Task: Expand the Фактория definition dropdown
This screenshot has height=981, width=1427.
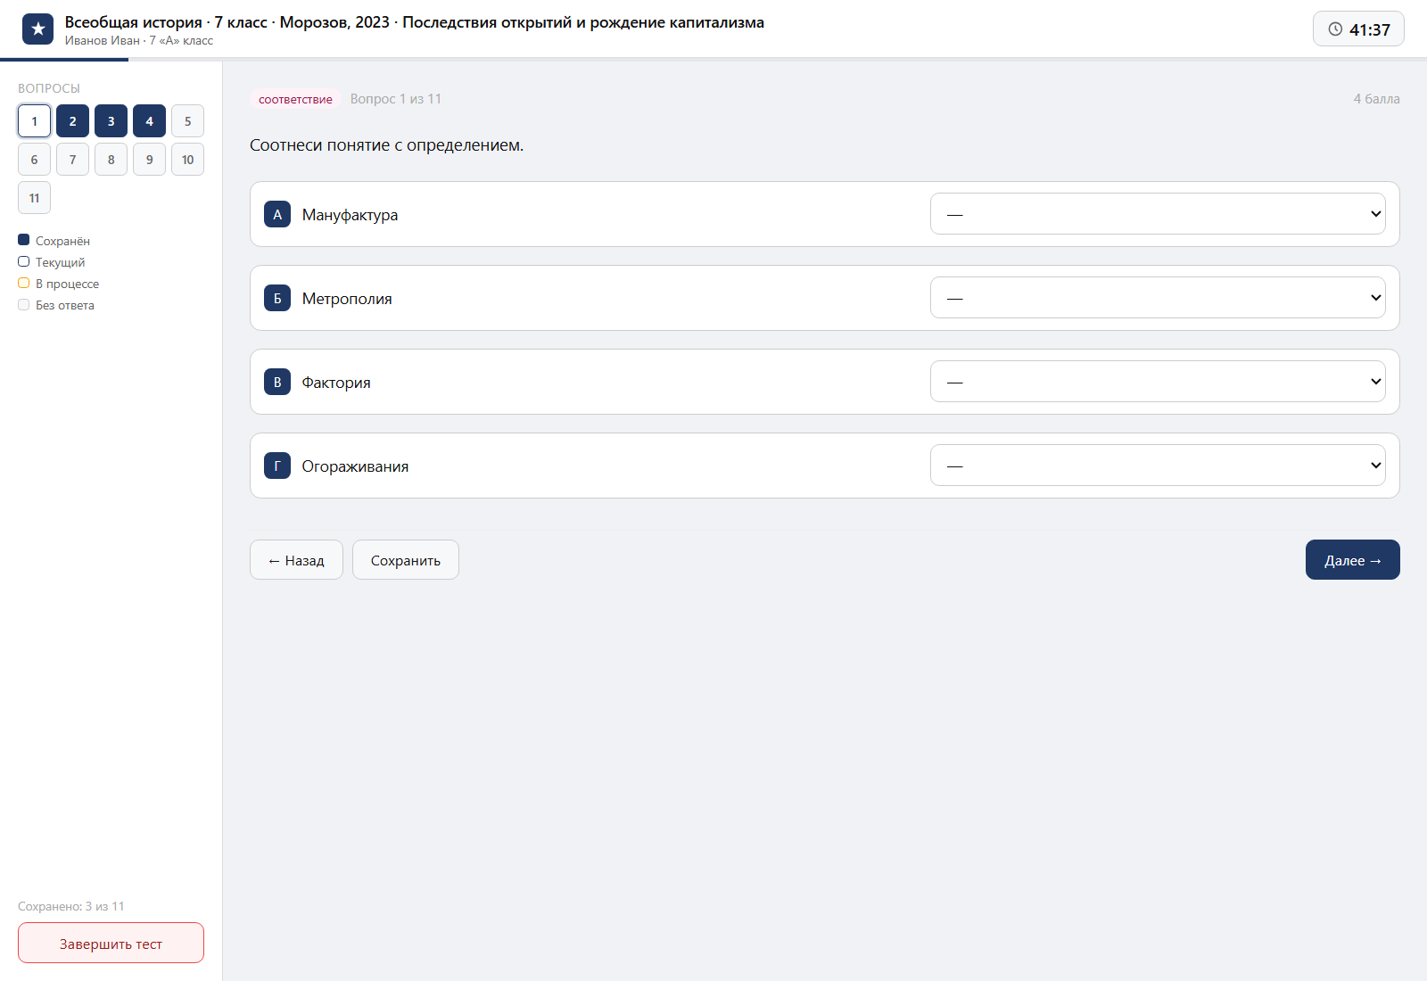Action: pyautogui.click(x=1158, y=382)
